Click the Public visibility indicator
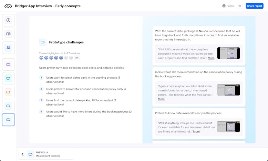Viewport: 268px width, 161px height. (x=228, y=6)
